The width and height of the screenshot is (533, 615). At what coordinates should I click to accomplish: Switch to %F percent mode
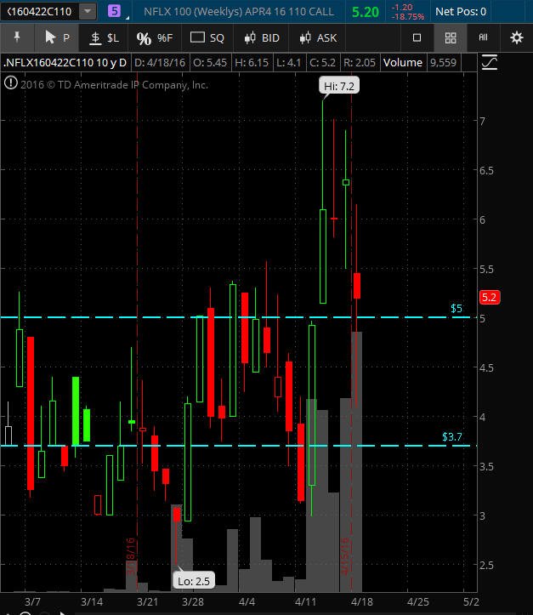(155, 37)
